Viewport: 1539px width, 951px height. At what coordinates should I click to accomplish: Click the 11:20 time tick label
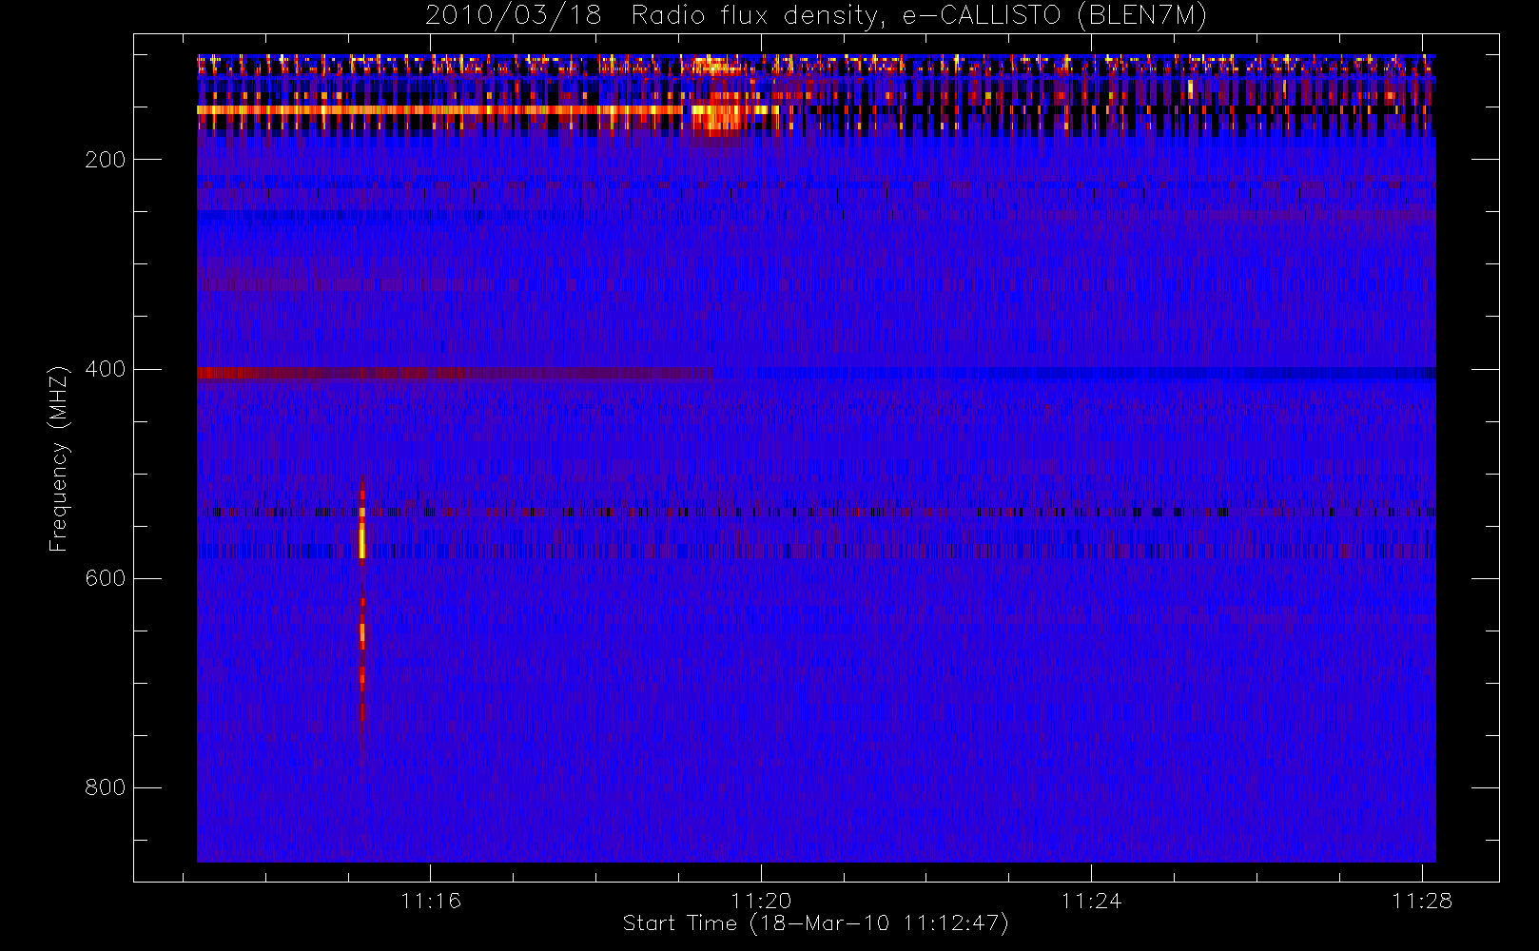pos(761,901)
